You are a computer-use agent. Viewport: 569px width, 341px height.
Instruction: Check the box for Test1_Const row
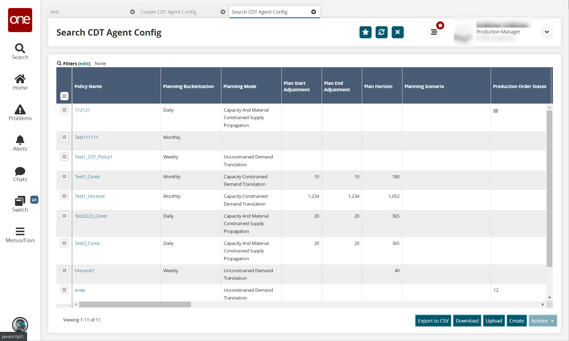click(x=64, y=176)
